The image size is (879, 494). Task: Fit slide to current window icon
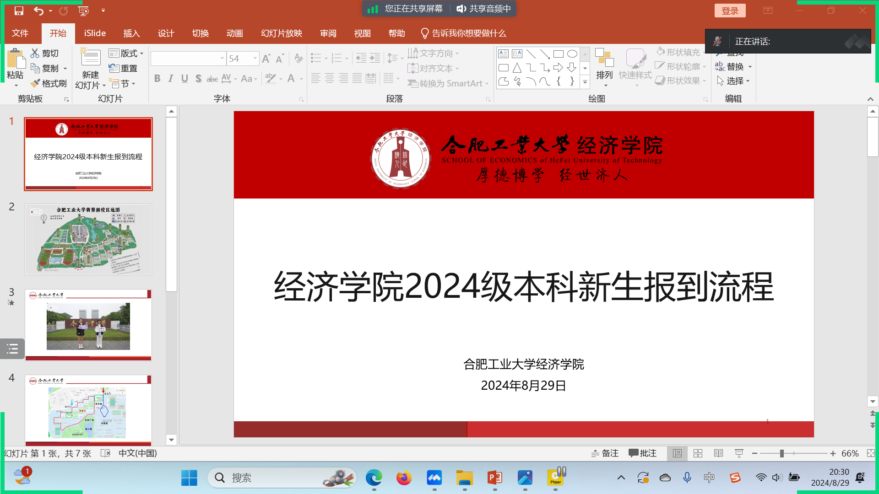(871, 453)
